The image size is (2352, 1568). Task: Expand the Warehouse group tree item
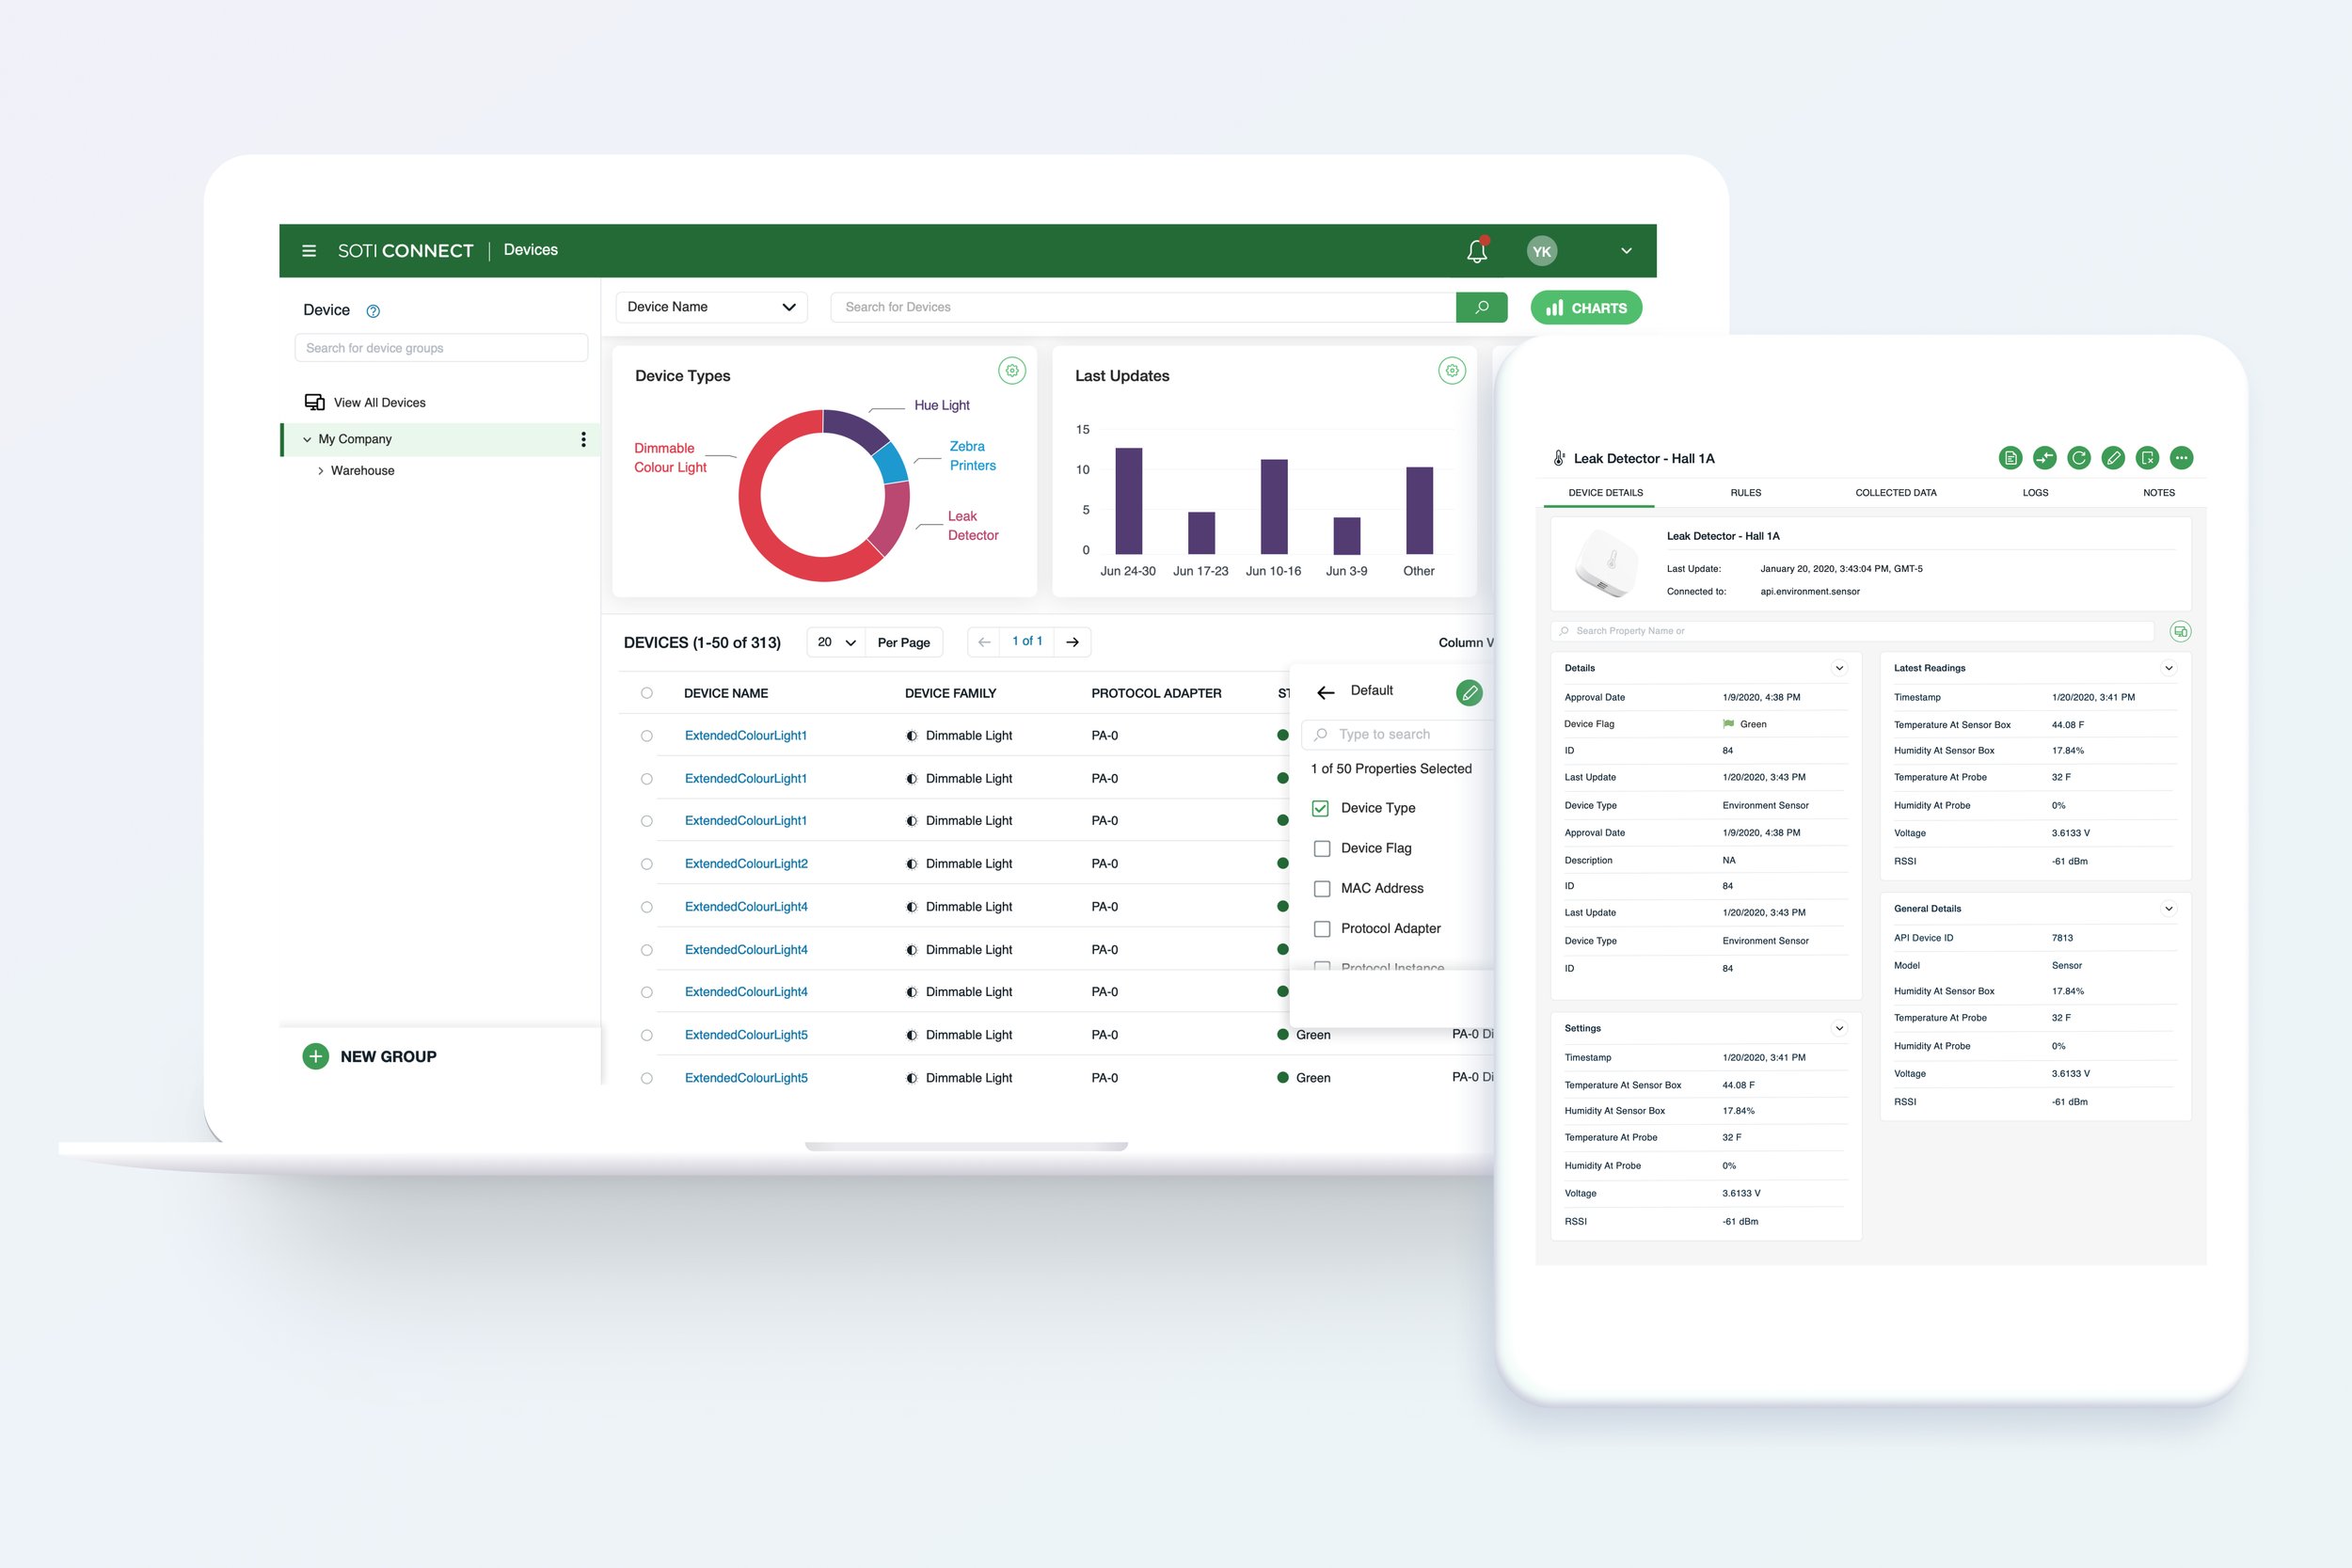tap(320, 471)
